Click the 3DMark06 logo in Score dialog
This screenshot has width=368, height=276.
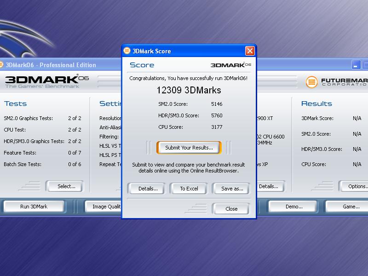point(231,65)
